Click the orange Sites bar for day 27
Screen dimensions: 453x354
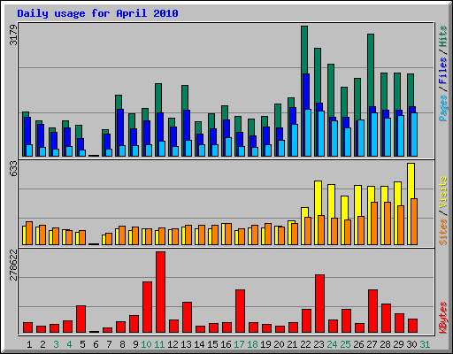pyautogui.click(x=374, y=223)
